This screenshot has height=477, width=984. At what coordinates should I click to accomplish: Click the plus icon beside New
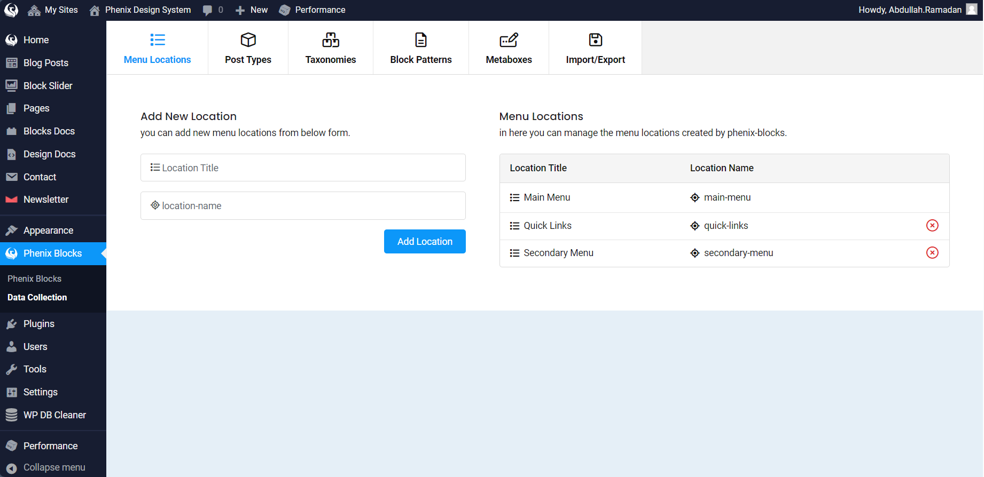240,10
